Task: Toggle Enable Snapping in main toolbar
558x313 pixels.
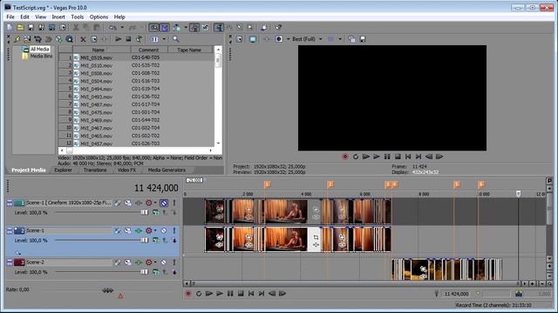Action: pos(153,27)
